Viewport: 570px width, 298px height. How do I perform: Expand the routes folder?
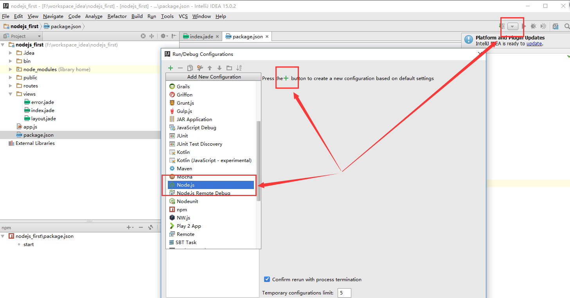[11, 86]
